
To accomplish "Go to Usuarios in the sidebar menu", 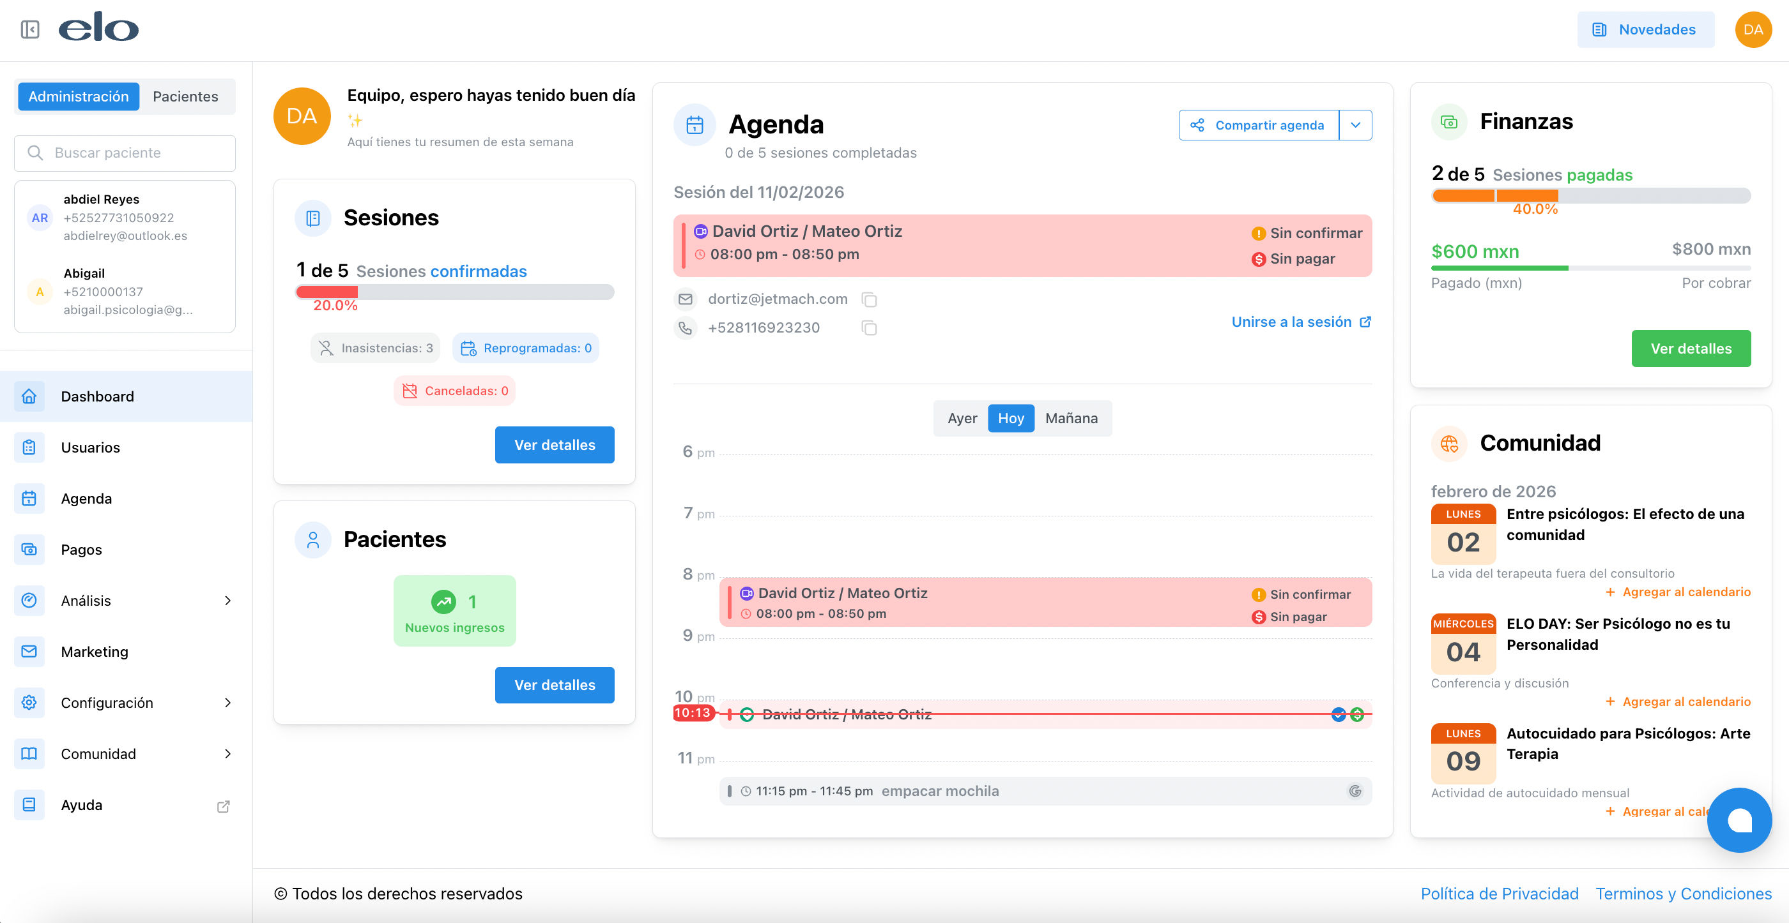I will click(90, 447).
